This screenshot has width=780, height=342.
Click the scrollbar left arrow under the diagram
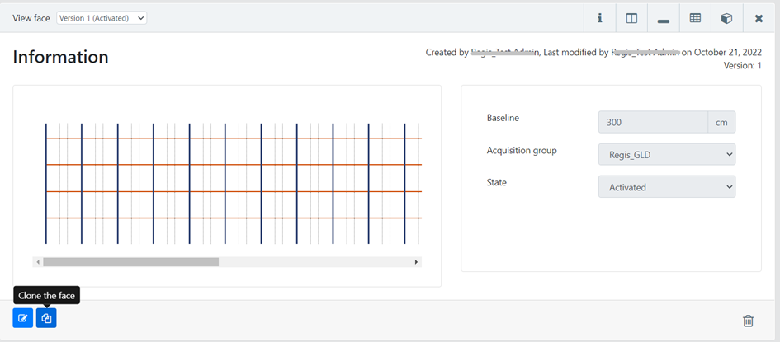[x=38, y=261]
